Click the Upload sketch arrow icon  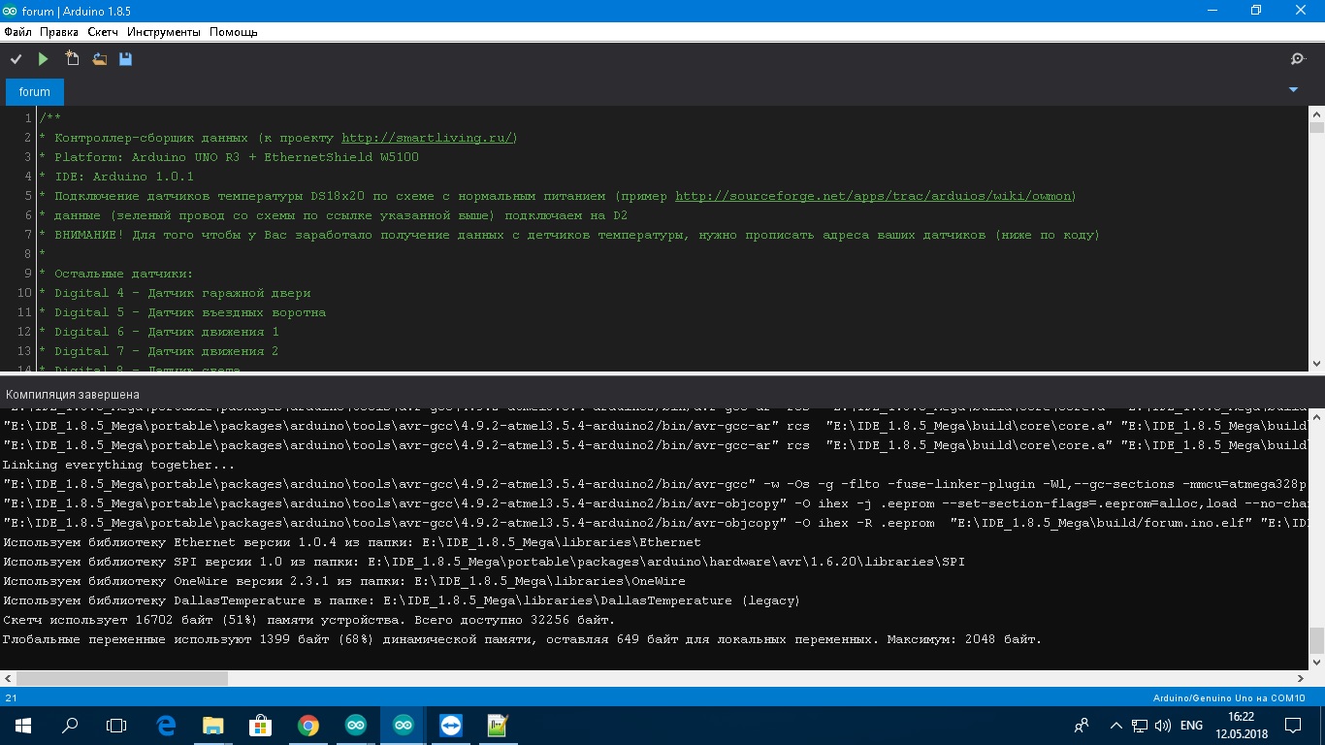(43, 59)
